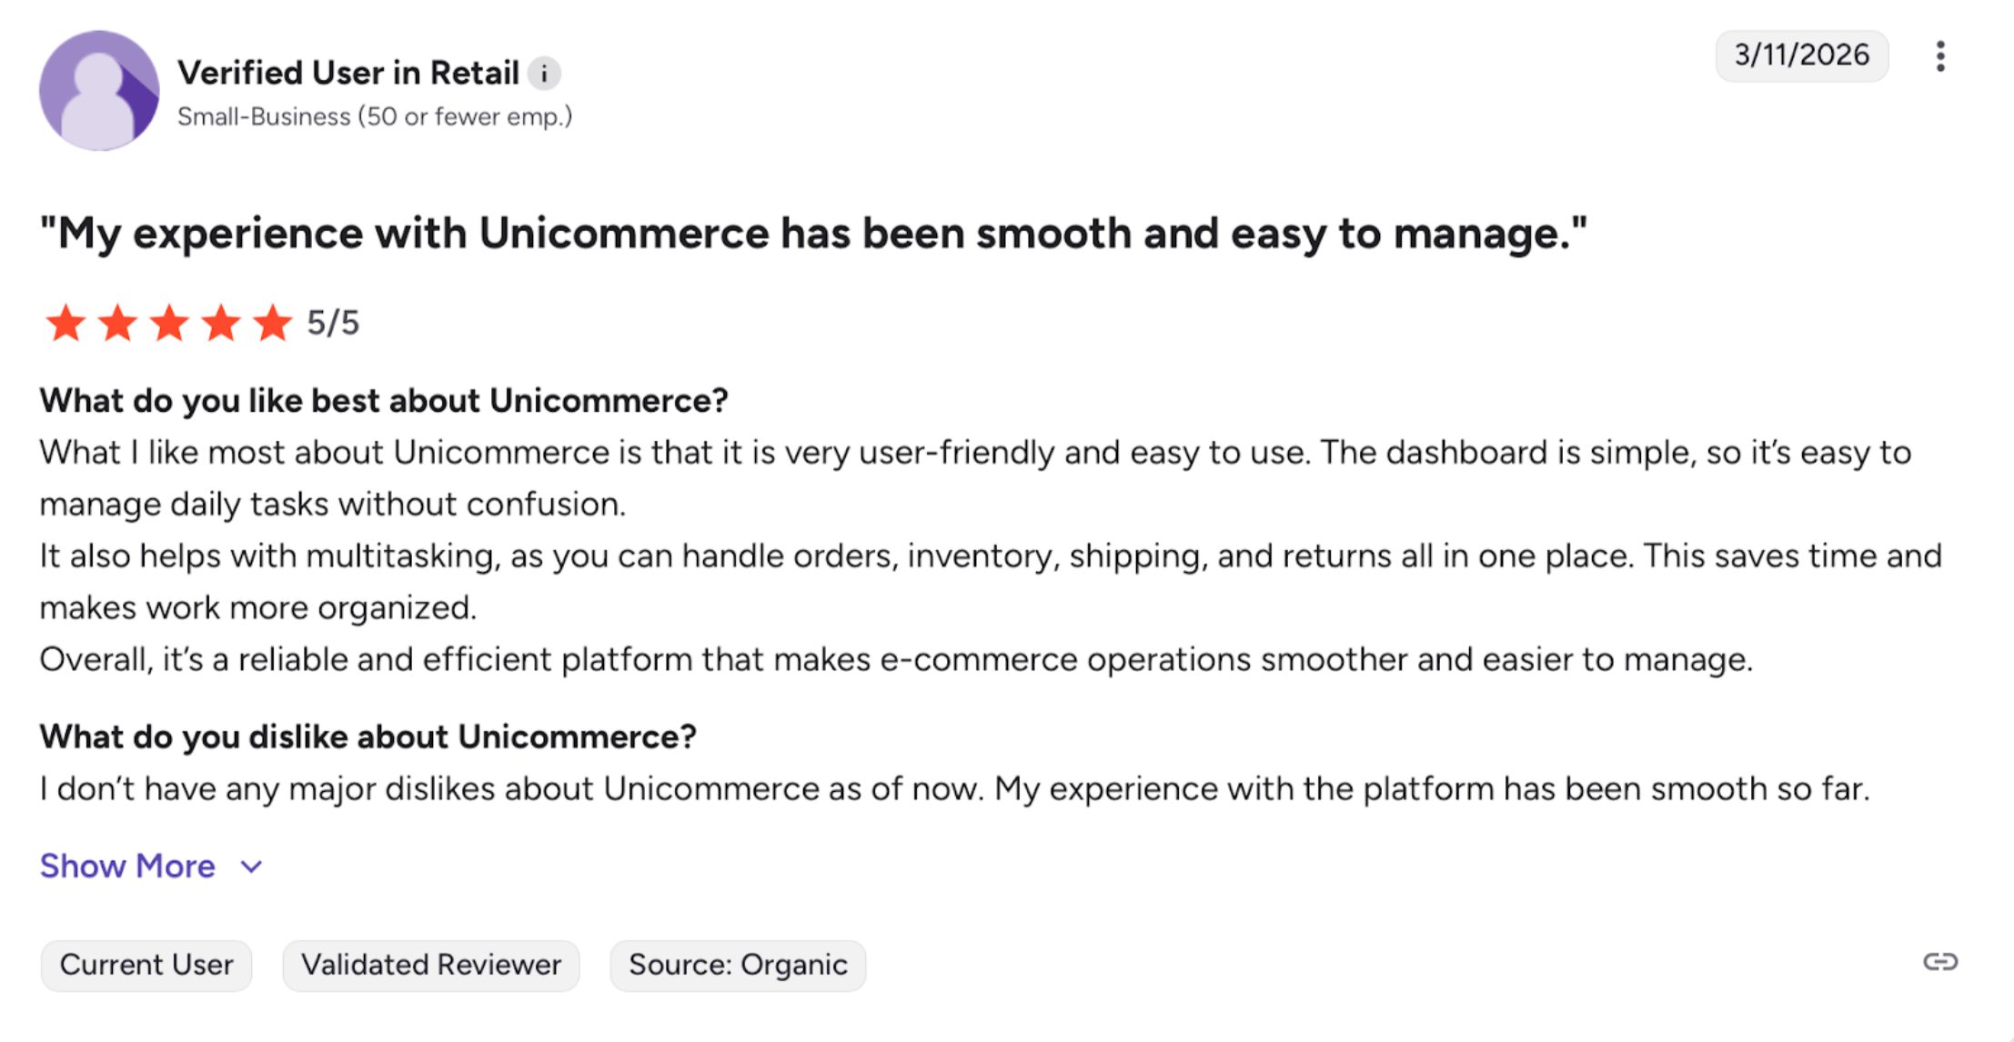Click the third rating star
The image size is (2014, 1042).
point(169,324)
